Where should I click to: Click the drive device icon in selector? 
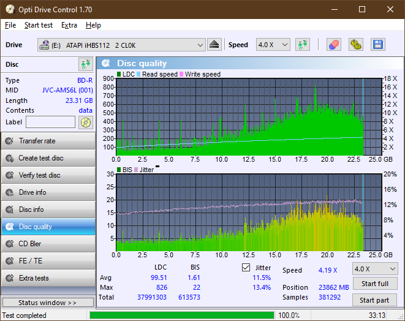pos(44,45)
